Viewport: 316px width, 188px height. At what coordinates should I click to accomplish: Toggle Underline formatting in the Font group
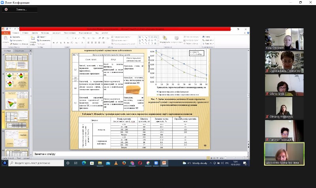tap(61, 42)
